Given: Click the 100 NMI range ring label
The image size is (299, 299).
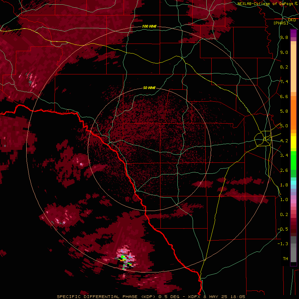Looking at the screenshot, I should click(149, 26).
